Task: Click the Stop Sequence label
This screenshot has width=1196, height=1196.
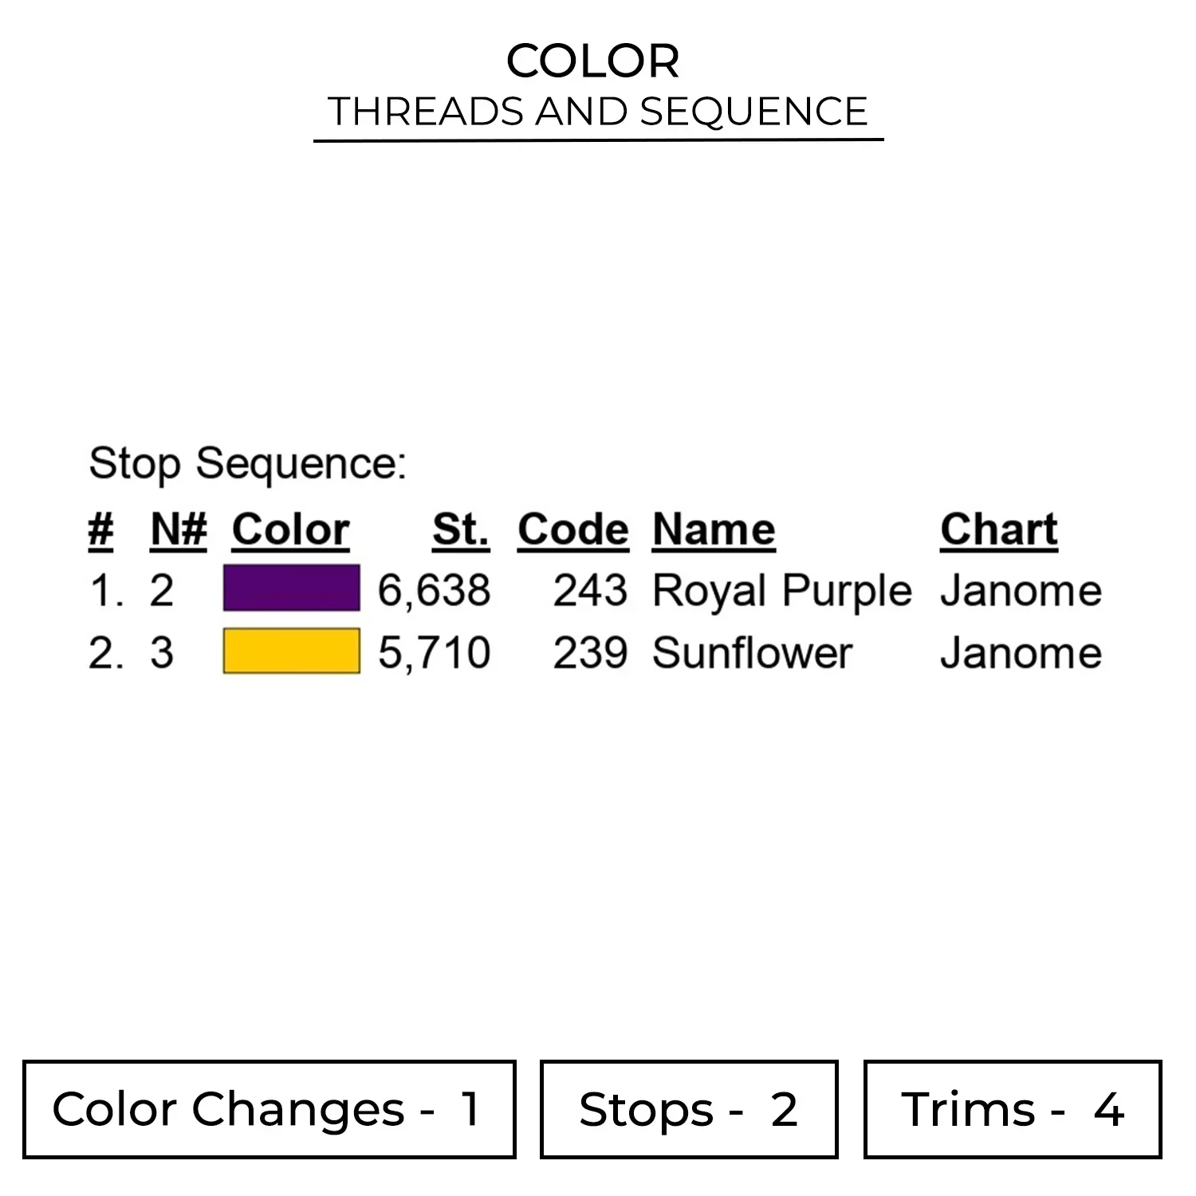Action: coord(247,463)
